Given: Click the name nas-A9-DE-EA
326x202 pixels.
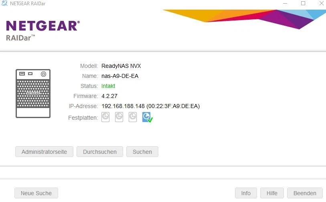Looking at the screenshot, I should click(x=120, y=76).
